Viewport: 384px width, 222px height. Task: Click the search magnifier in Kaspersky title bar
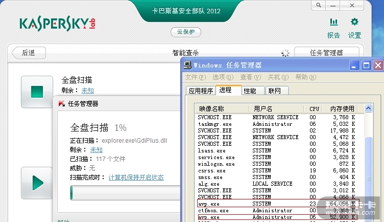(318, 5)
